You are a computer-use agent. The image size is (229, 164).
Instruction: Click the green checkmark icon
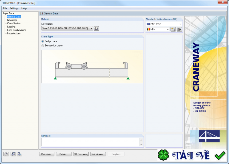coord(220,155)
